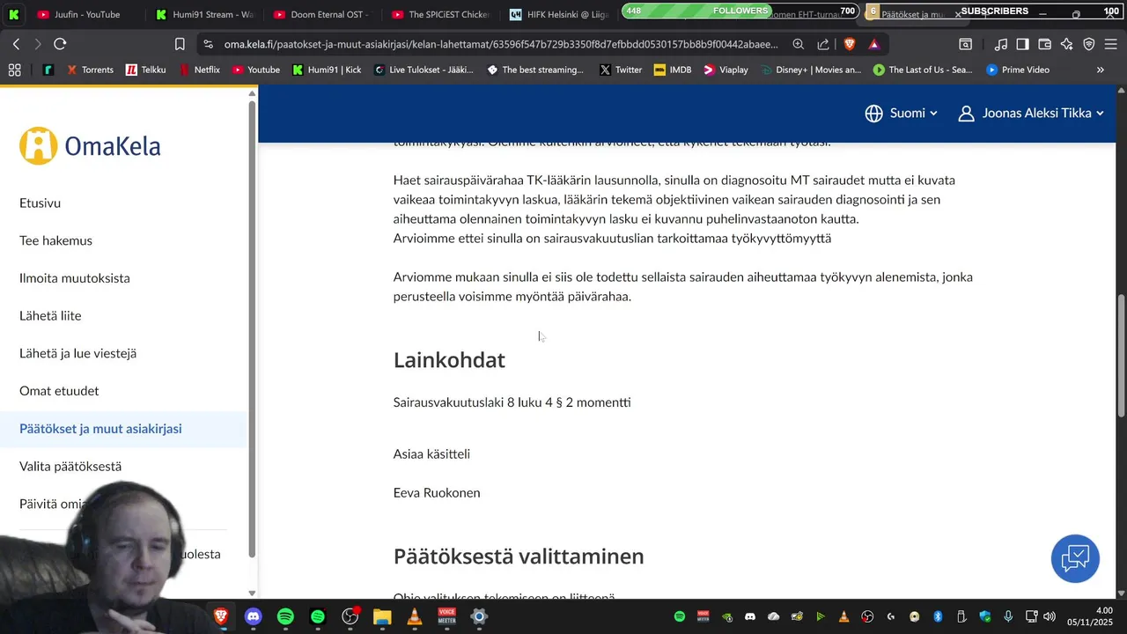Click the zoom magnifier in address bar
The width and height of the screenshot is (1127, 634).
coord(798,44)
